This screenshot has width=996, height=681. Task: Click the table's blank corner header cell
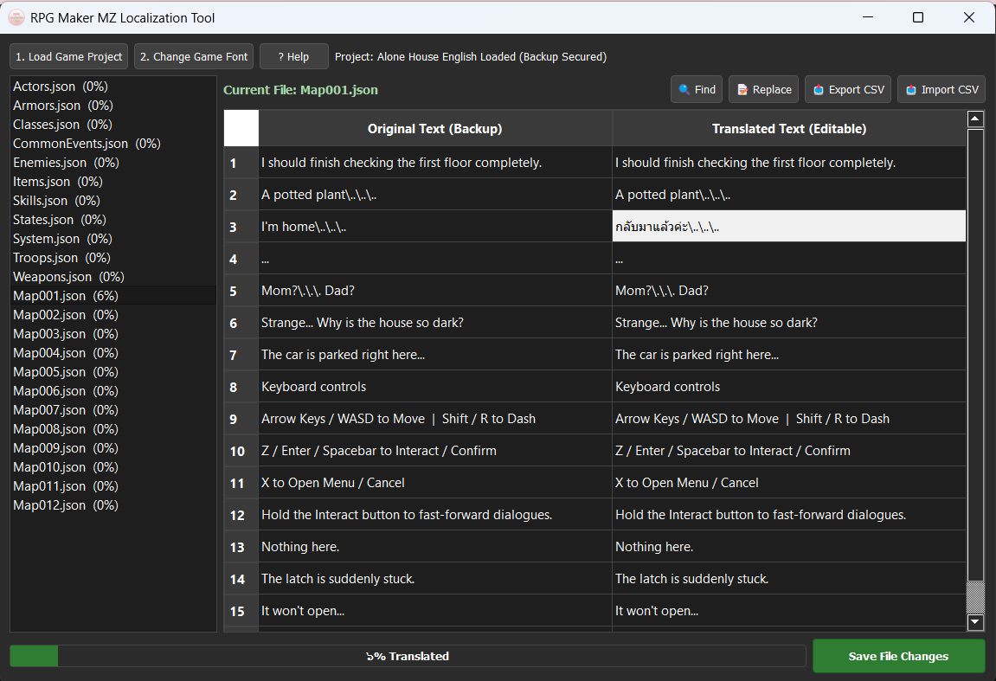coord(241,128)
